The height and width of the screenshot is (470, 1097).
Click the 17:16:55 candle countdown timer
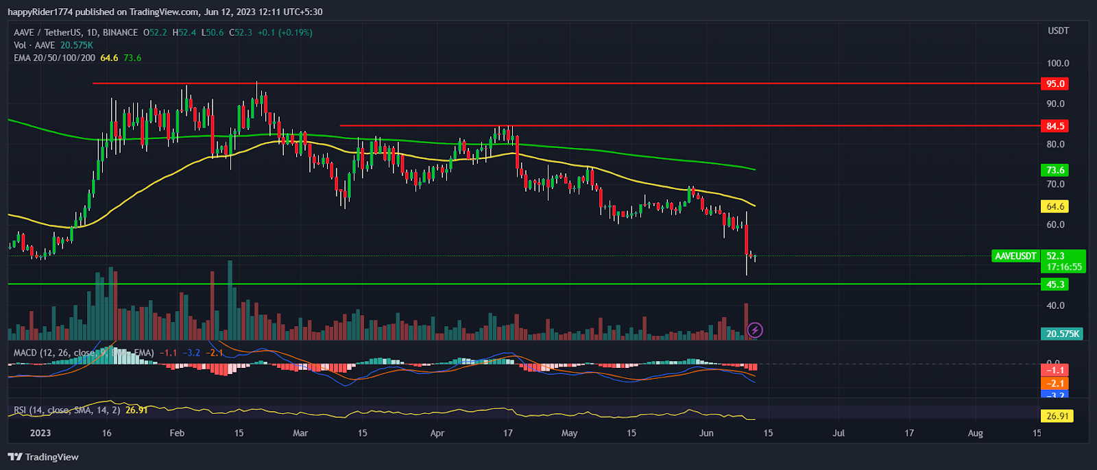click(x=1064, y=267)
